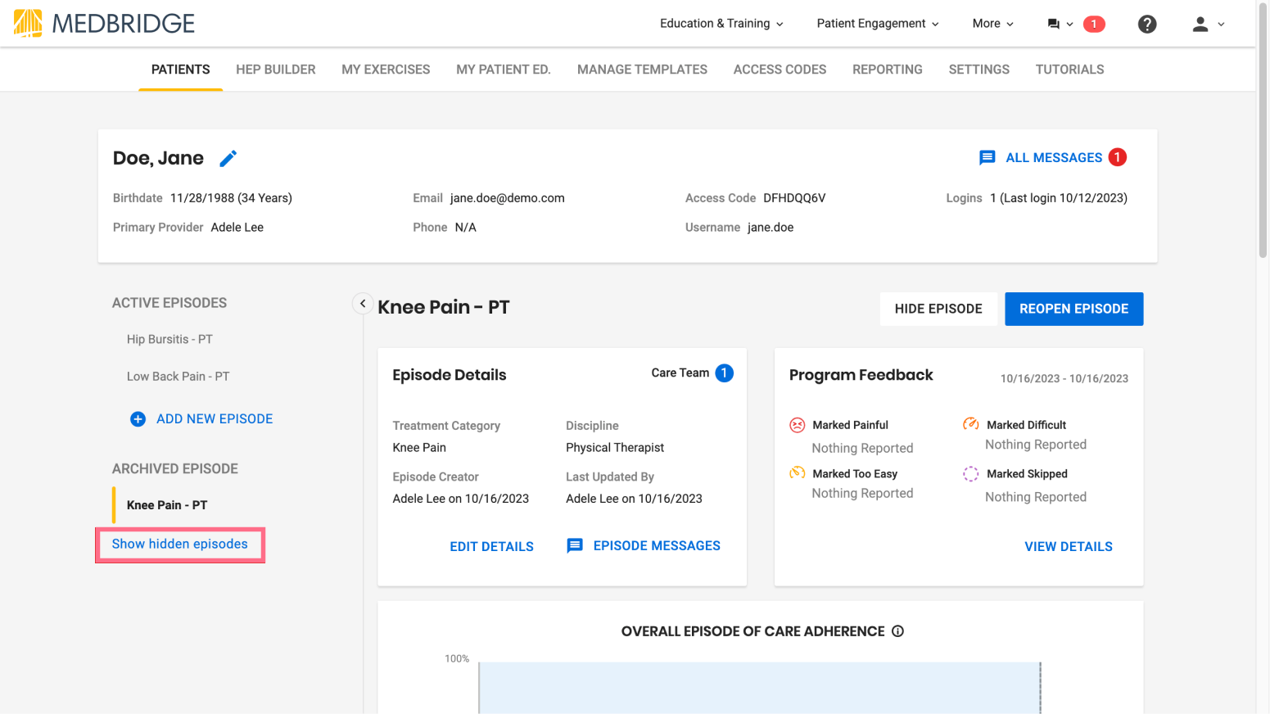The height and width of the screenshot is (714, 1270).
Task: Click the adherence chart info icon
Action: tap(897, 631)
